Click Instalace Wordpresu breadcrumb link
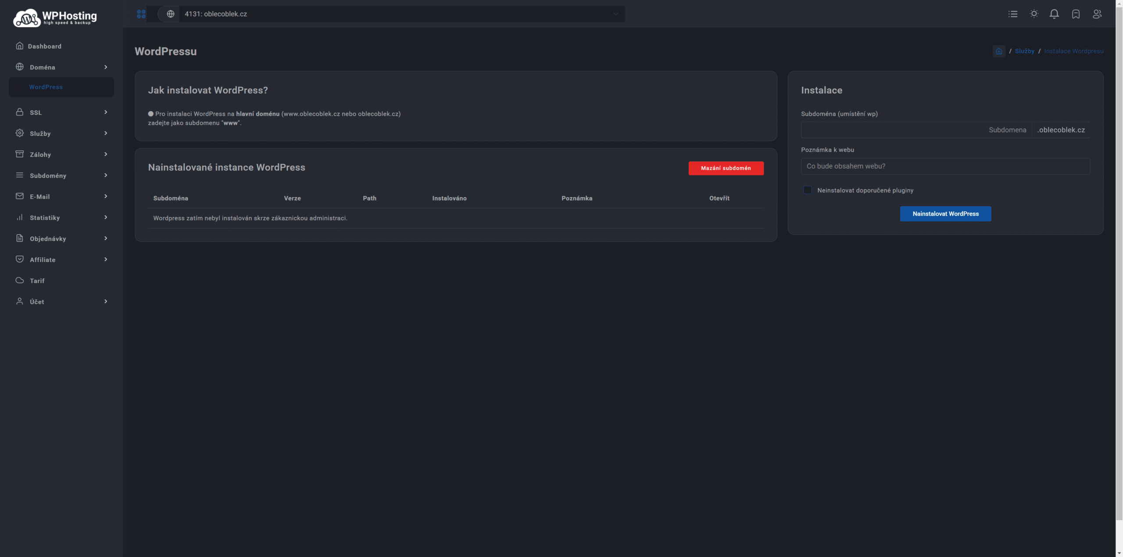 (x=1073, y=51)
